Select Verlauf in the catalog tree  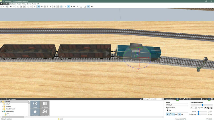[x=8, y=104]
